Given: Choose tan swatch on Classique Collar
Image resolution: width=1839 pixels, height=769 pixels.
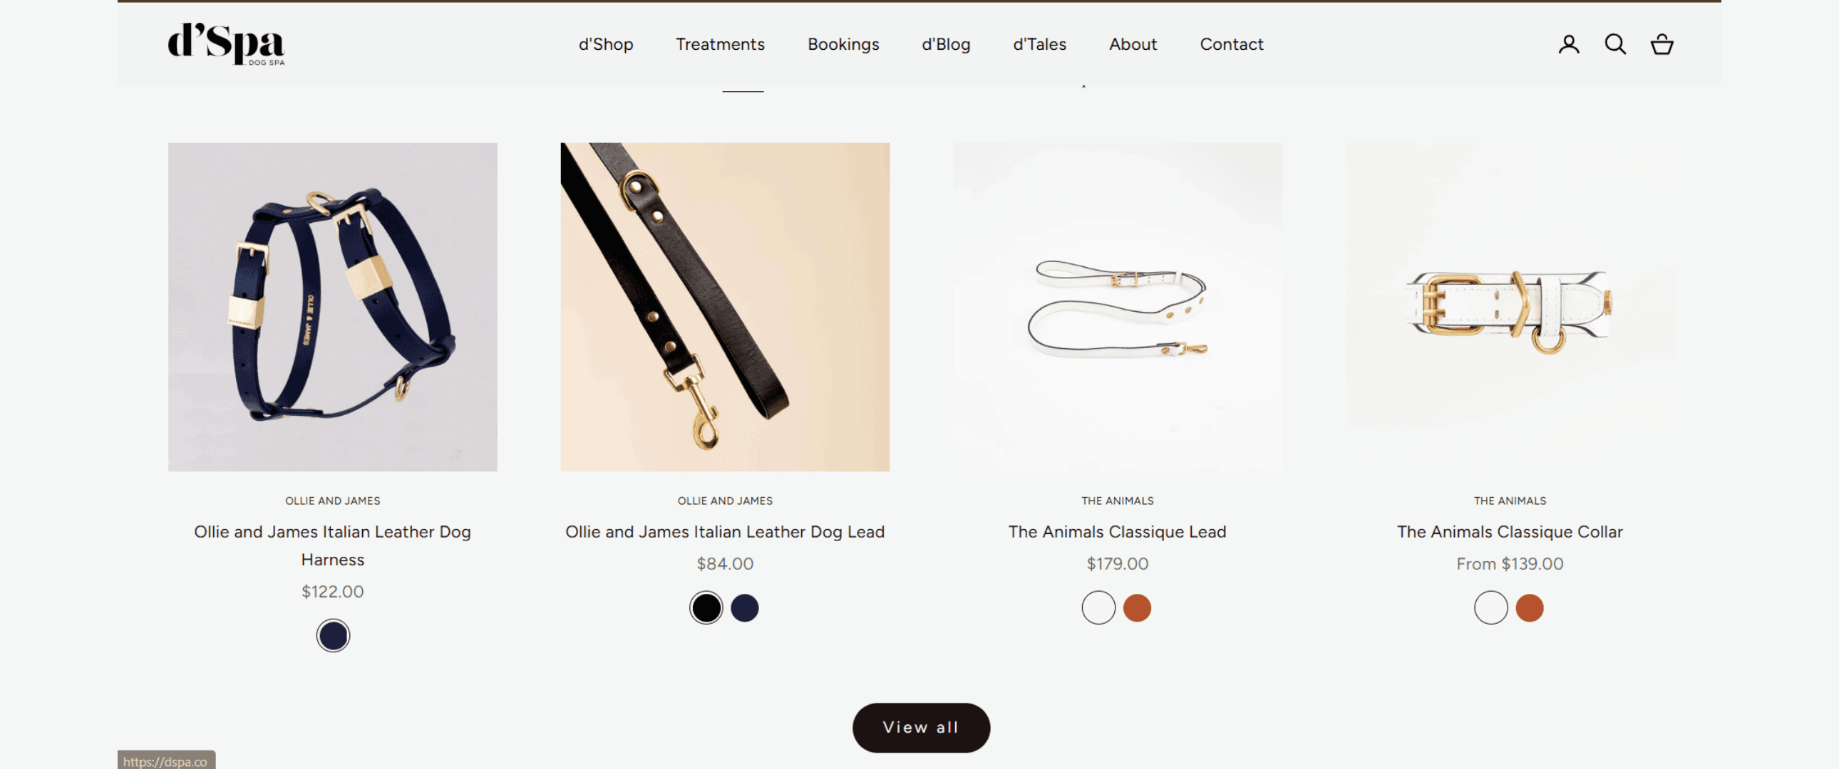Looking at the screenshot, I should click(x=1529, y=608).
